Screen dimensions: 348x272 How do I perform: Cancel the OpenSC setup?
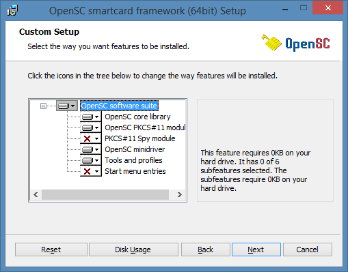pos(308,250)
